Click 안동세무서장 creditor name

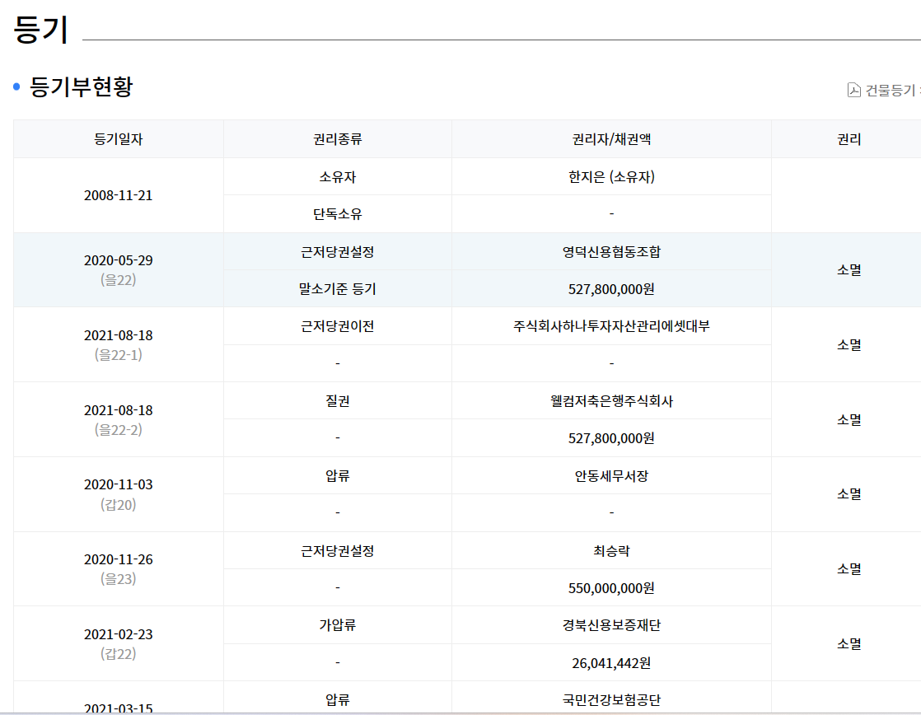pos(611,476)
